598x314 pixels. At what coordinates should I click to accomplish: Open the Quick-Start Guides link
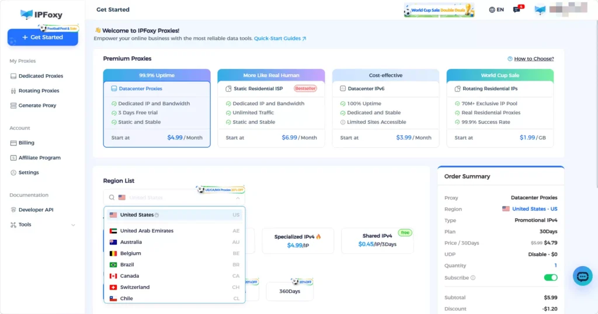280,39
